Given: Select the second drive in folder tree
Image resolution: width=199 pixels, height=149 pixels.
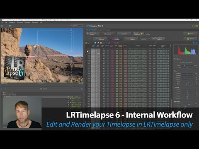Looking at the screenshot, I should (x=10, y=95).
